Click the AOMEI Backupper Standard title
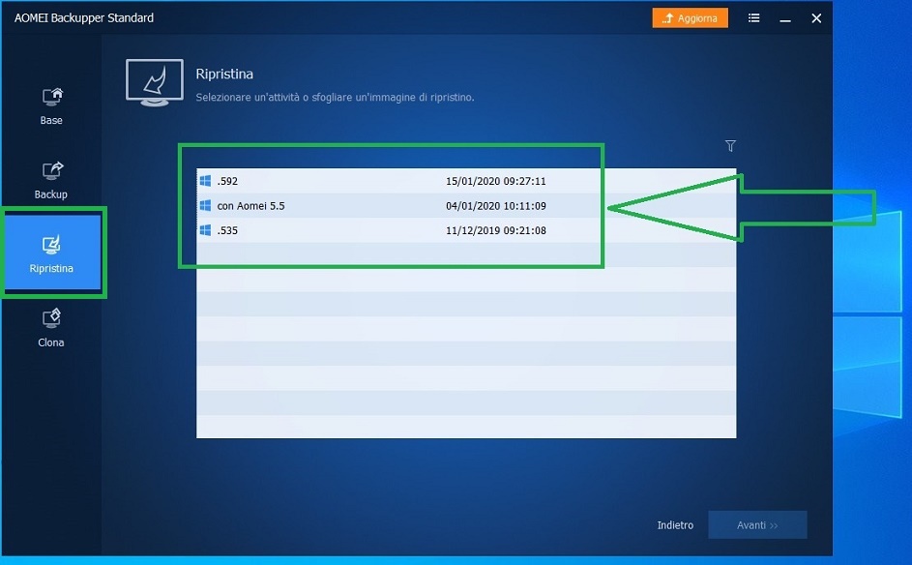This screenshot has width=912, height=565. 84,18
